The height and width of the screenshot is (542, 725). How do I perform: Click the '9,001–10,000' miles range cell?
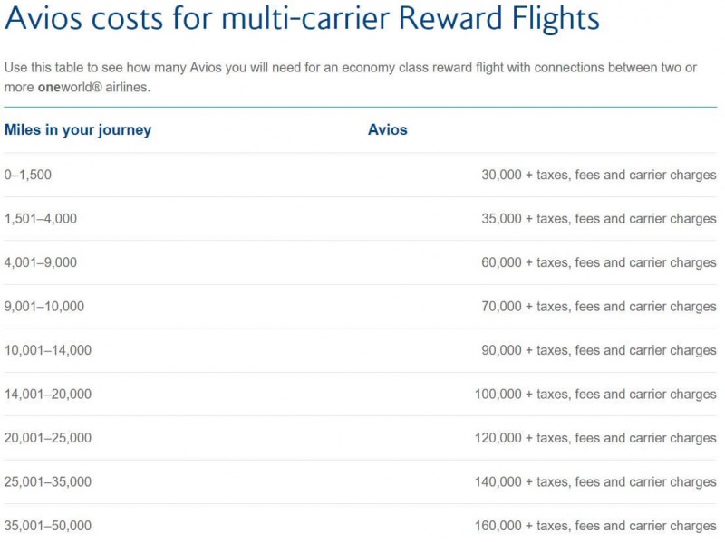click(x=44, y=307)
